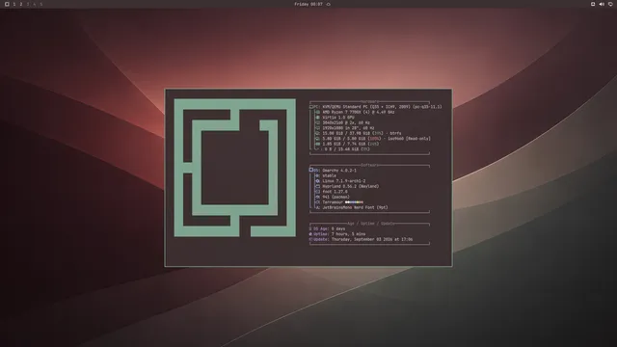Click the PC icon beside KVM/QEMU line
The height and width of the screenshot is (347, 617).
point(311,107)
